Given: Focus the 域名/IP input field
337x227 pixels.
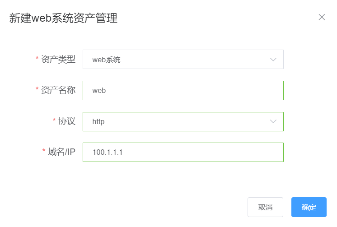Looking at the screenshot, I should (183, 152).
